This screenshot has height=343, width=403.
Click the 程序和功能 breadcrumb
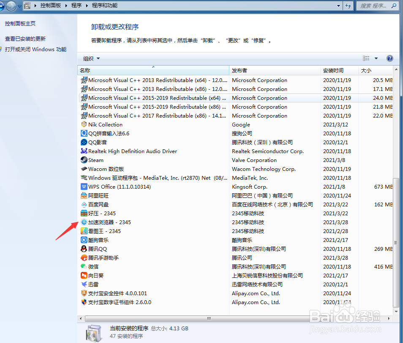point(105,5)
